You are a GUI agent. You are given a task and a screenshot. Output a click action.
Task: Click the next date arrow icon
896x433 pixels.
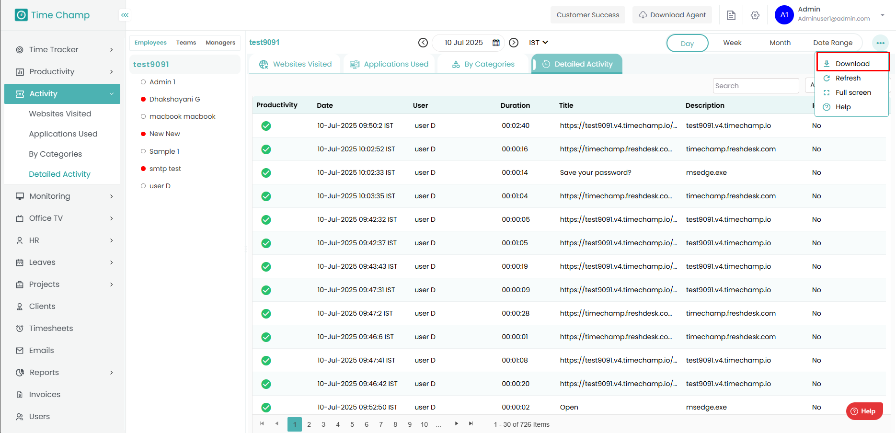click(514, 43)
